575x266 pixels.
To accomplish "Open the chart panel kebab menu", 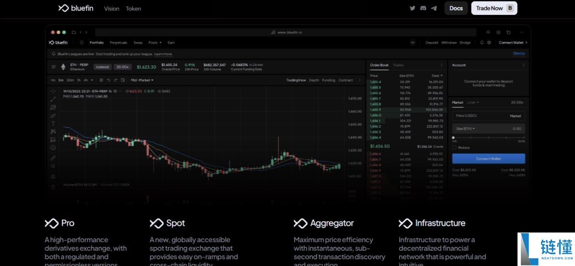I will click(x=360, y=80).
